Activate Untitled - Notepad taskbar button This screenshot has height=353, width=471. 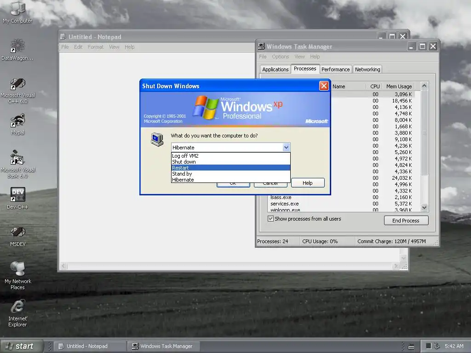(x=90, y=346)
